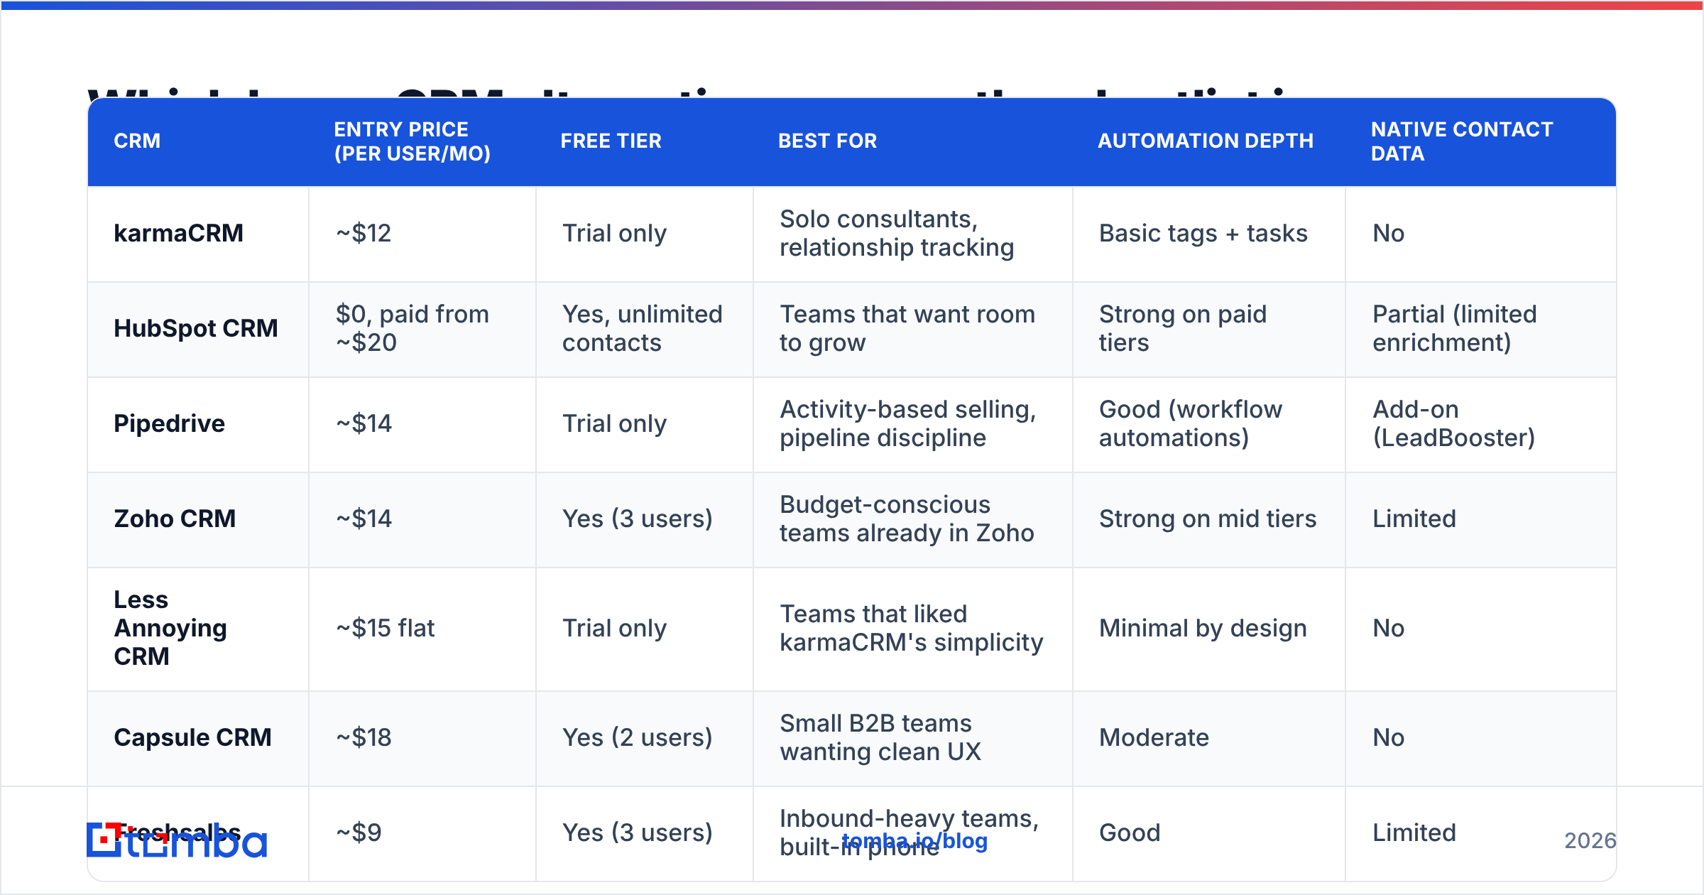The image size is (1704, 895).
Task: Select 'Budget-conscious teams already in Zoho'
Action: point(907,519)
